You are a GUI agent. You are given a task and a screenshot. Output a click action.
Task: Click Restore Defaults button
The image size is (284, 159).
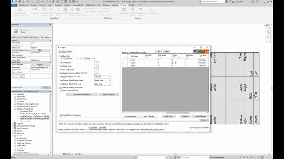pyautogui.click(x=109, y=94)
